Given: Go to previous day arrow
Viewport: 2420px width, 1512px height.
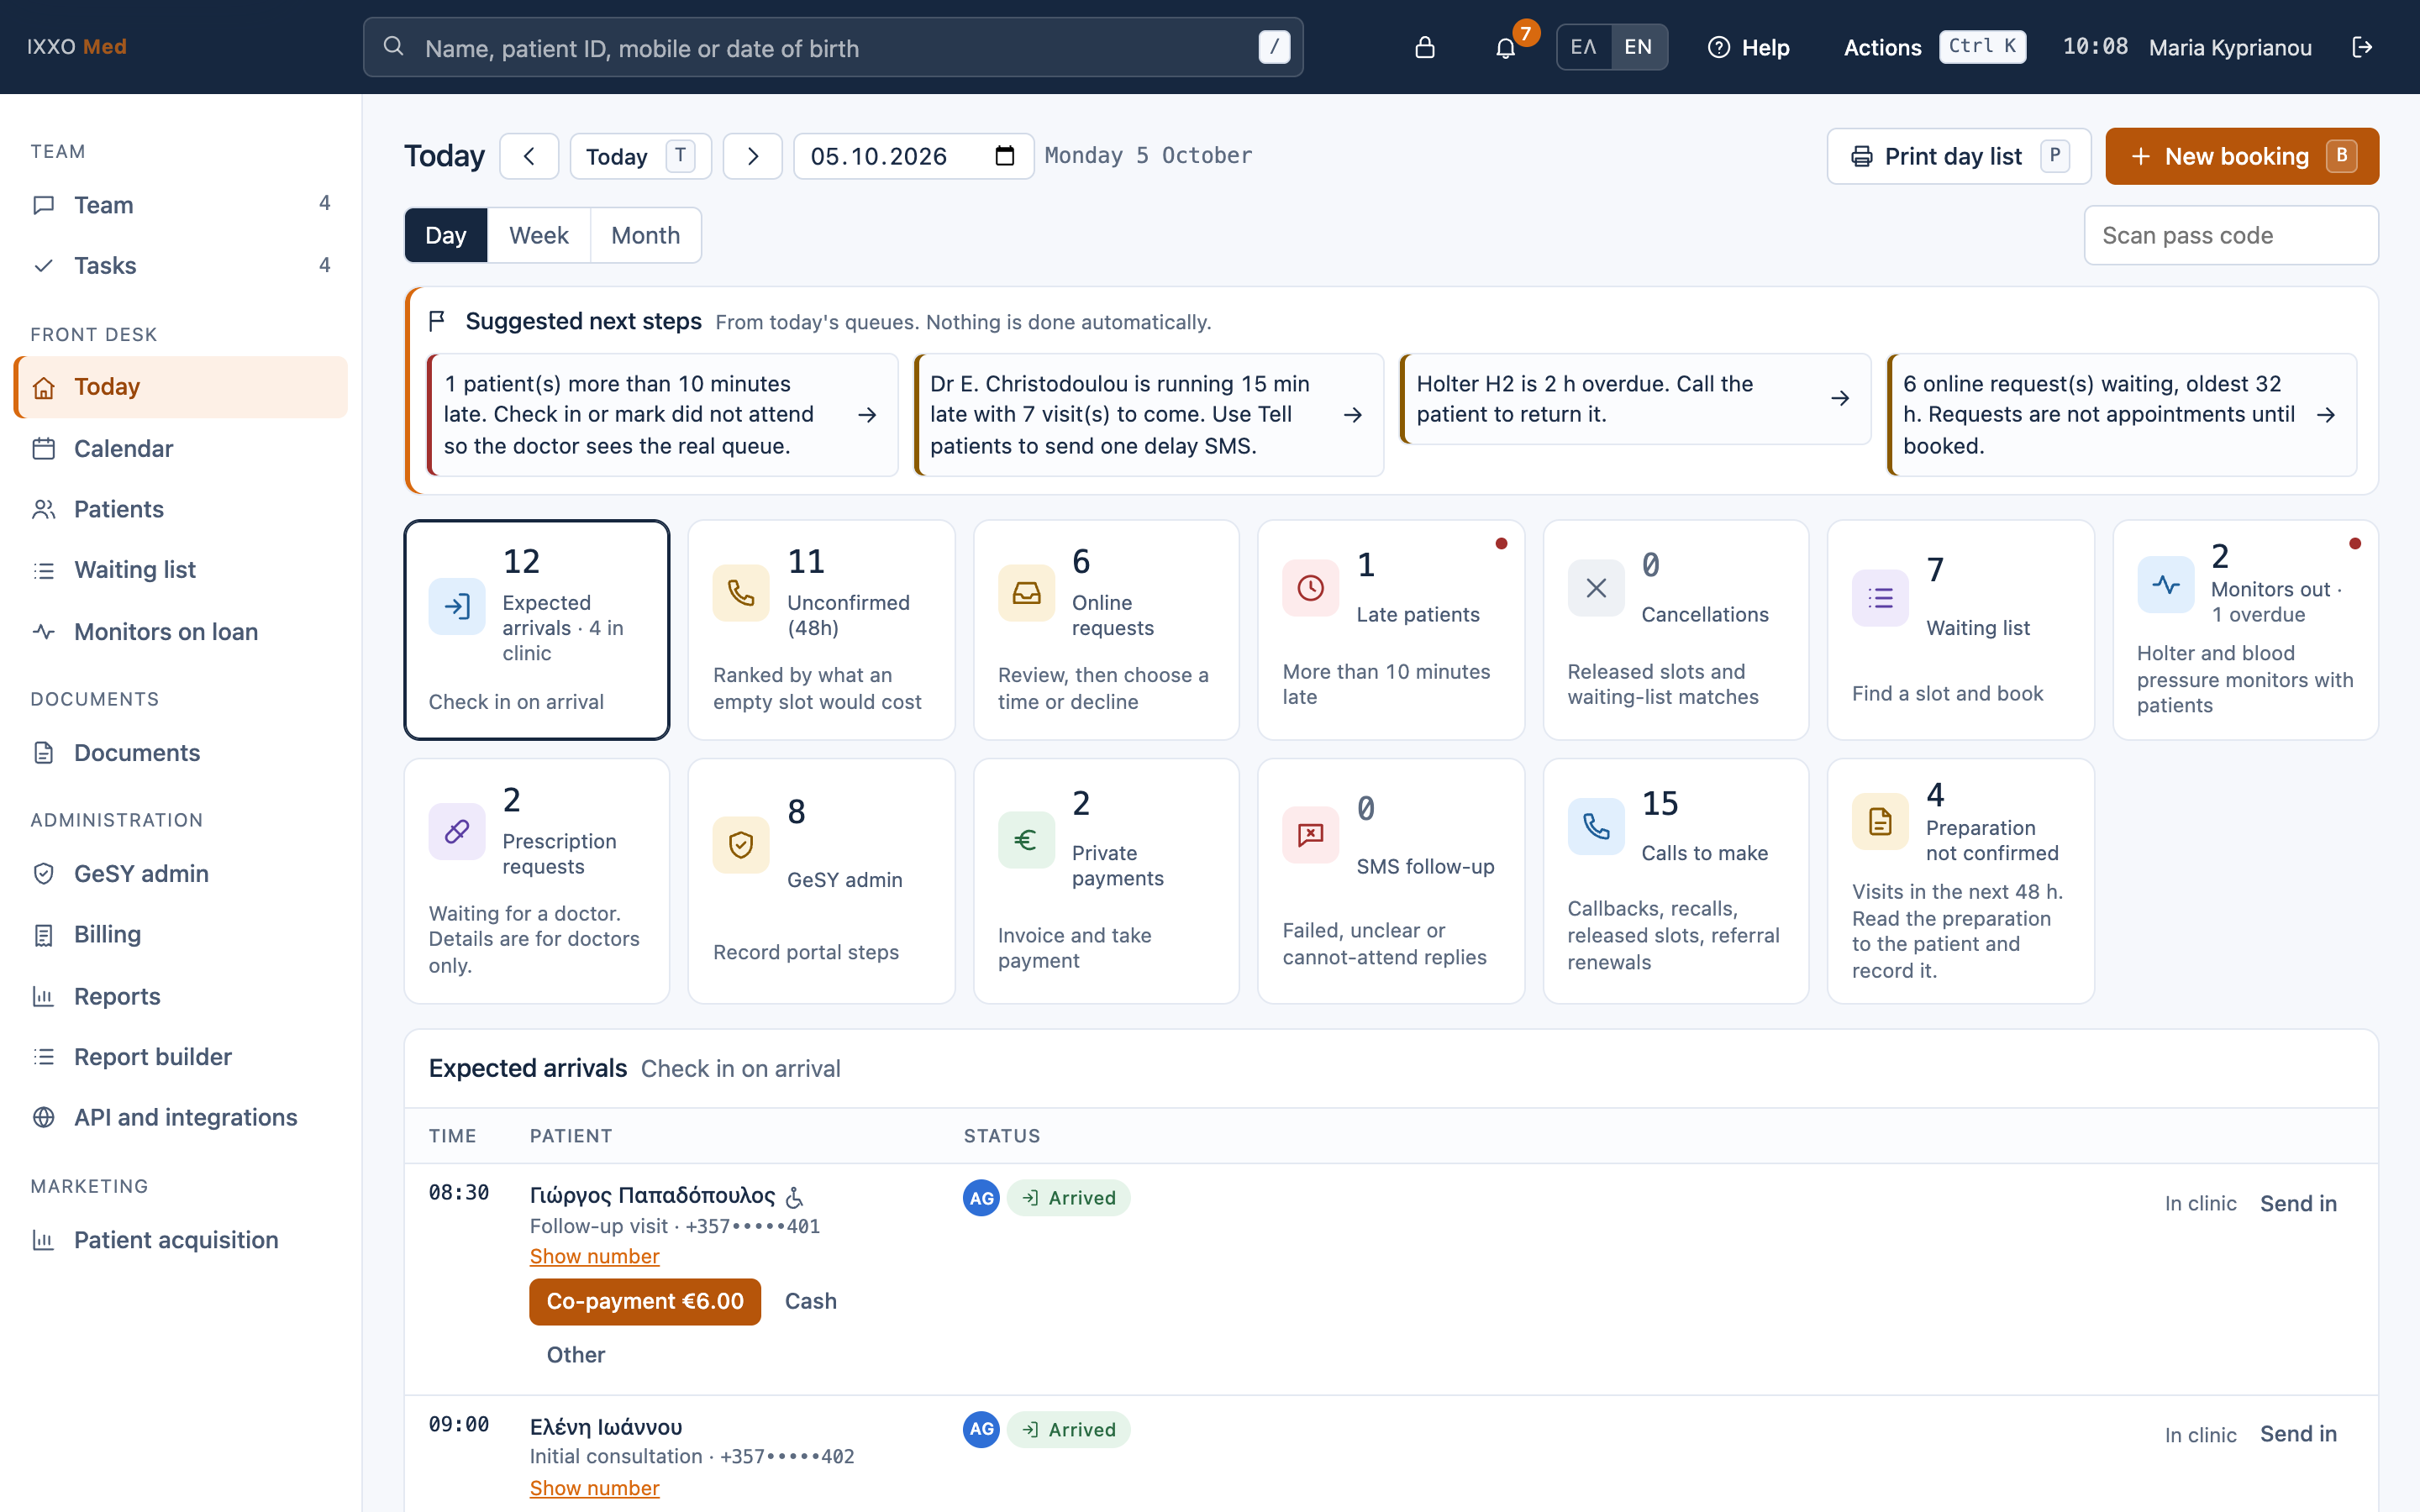Looking at the screenshot, I should tap(529, 156).
